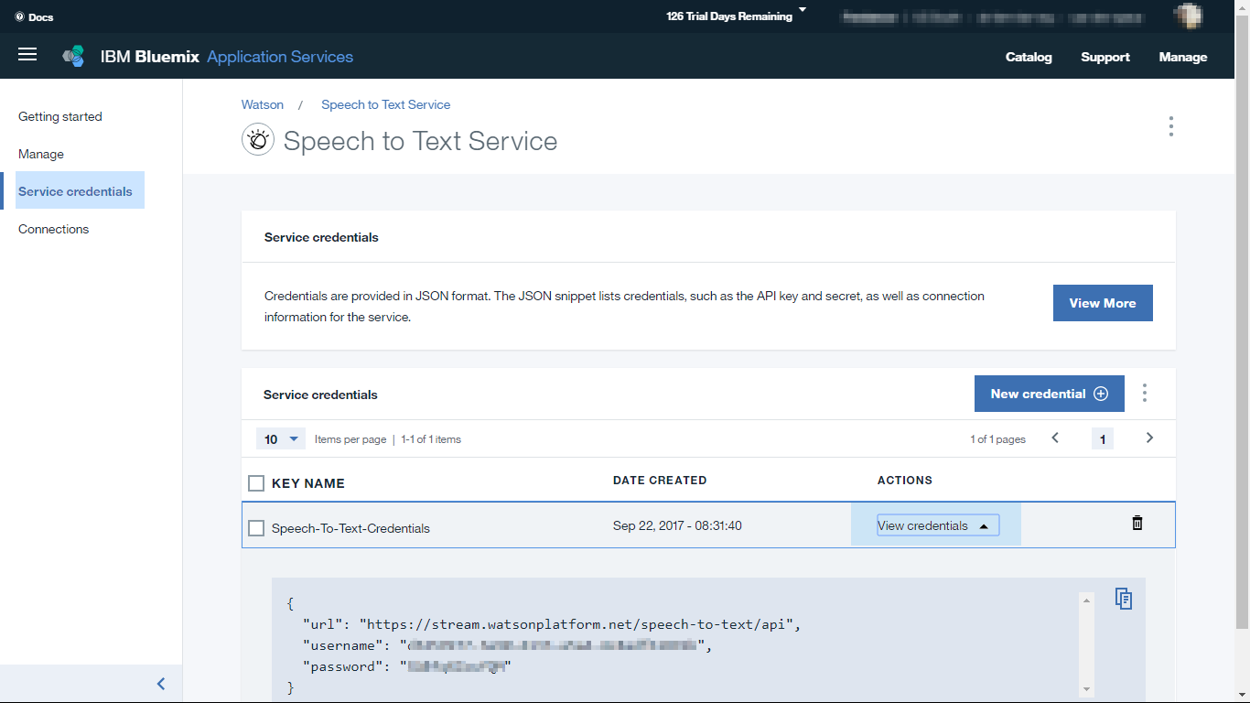1250x703 pixels.
Task: Click the Sep 22, 2017 date cell
Action: (677, 525)
